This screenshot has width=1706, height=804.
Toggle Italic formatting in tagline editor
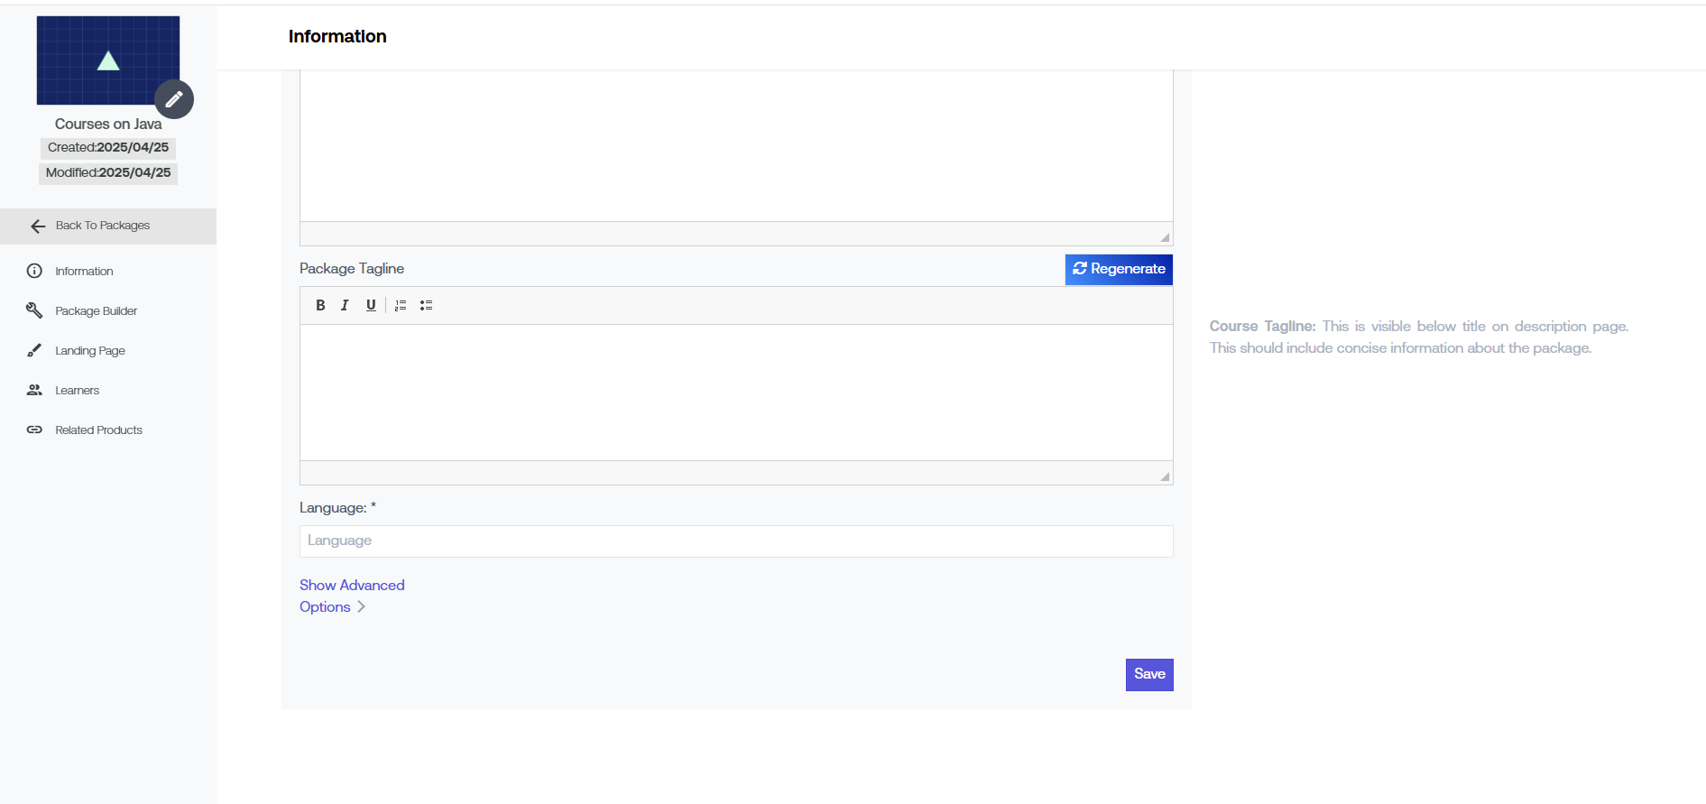345,306
